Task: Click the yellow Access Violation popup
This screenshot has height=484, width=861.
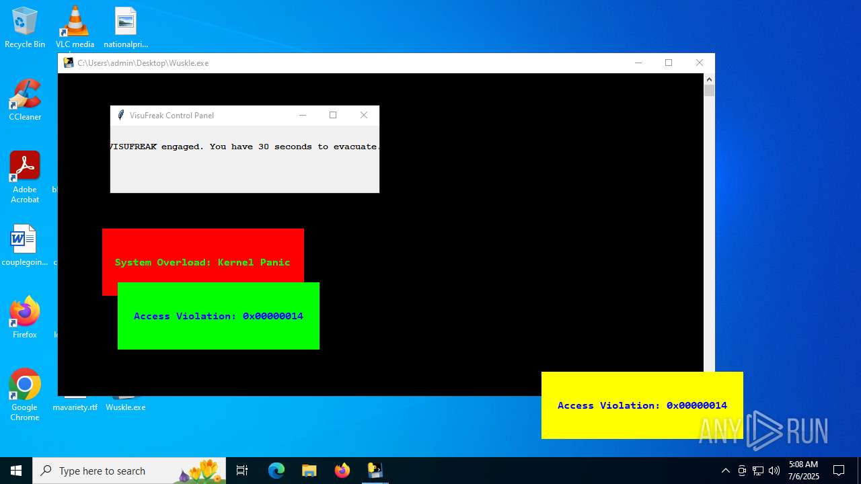Action: click(x=642, y=405)
